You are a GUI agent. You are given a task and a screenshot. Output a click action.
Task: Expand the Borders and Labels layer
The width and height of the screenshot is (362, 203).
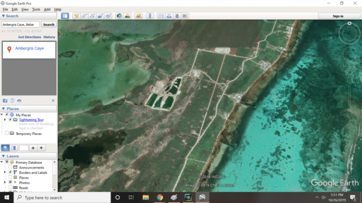(x=5, y=172)
